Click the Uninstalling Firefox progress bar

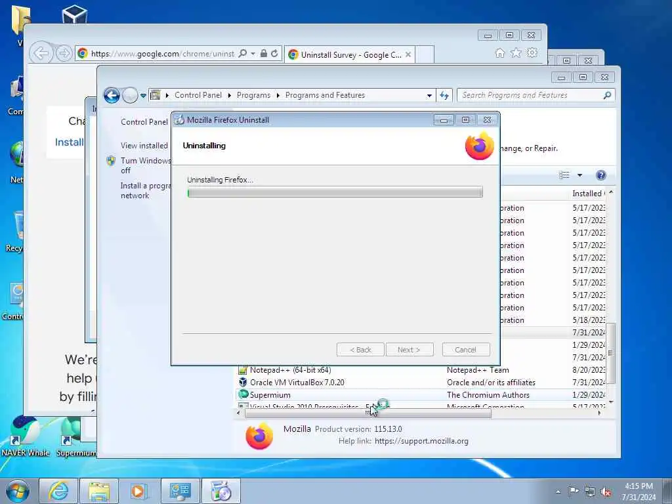(335, 192)
